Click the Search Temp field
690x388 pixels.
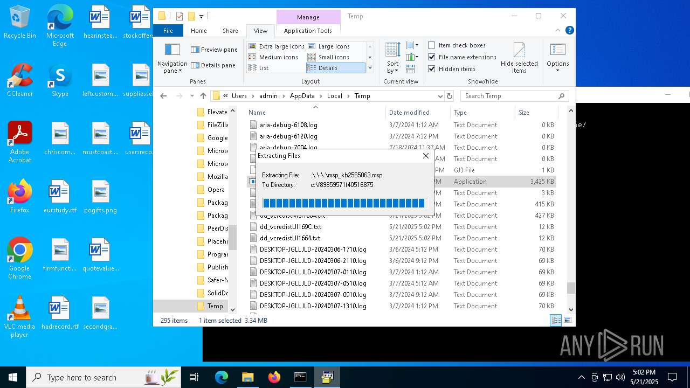[x=515, y=96]
